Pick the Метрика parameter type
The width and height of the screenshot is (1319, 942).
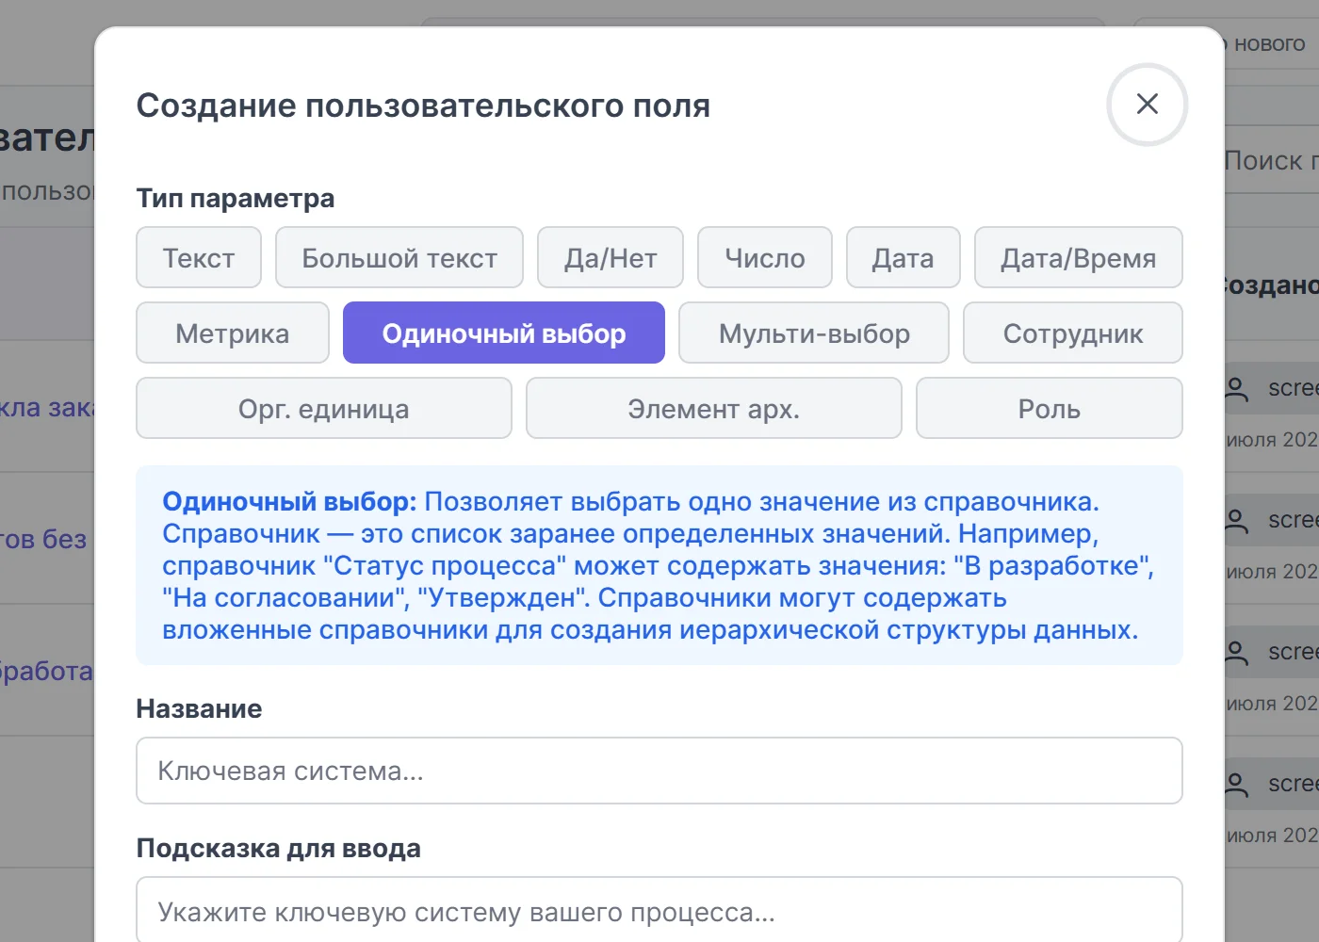point(233,333)
